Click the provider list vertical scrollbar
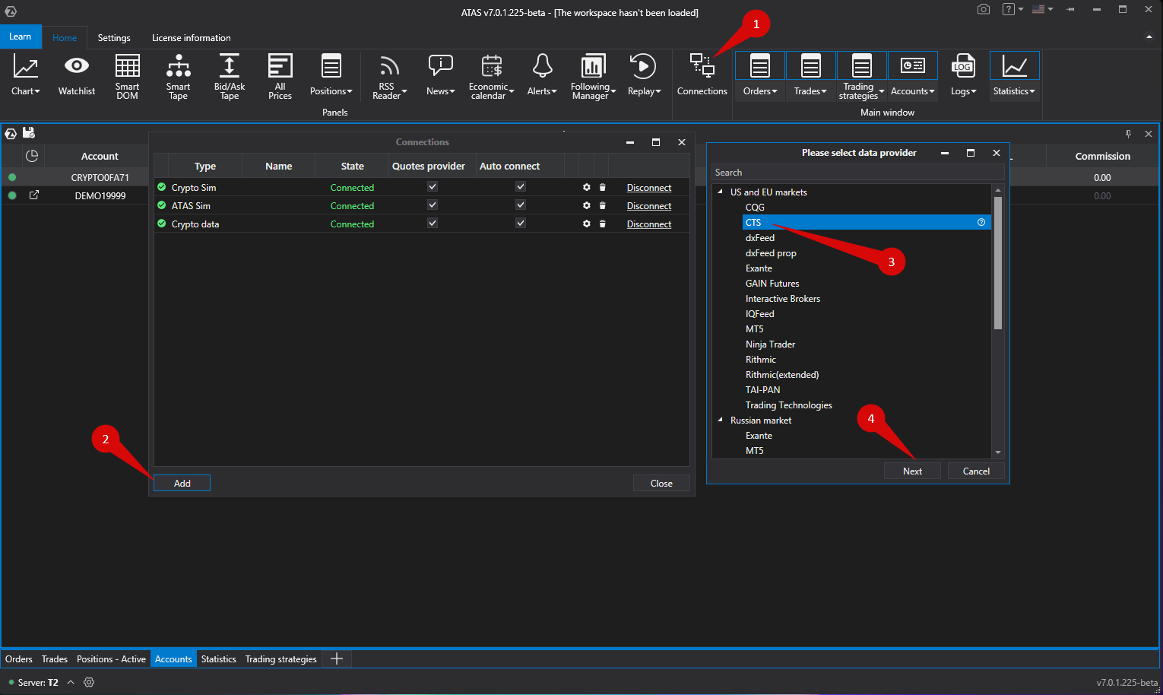Viewport: 1163px width, 695px height. click(998, 263)
